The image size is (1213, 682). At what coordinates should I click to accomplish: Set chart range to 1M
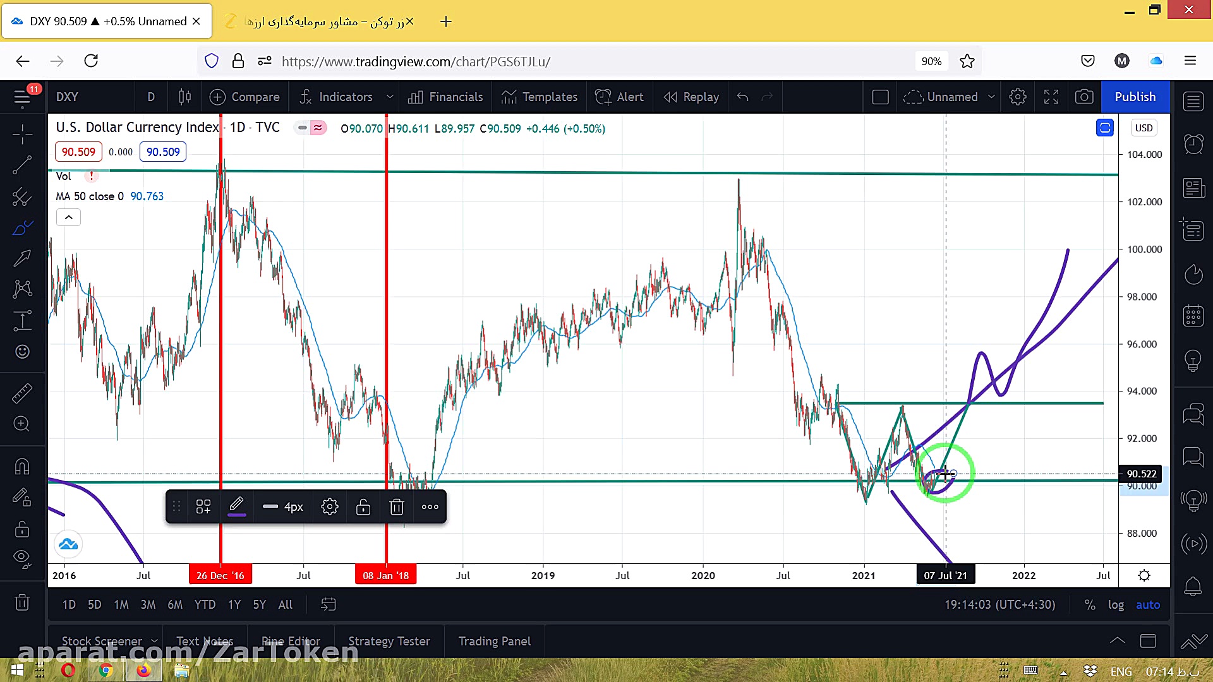tap(121, 604)
